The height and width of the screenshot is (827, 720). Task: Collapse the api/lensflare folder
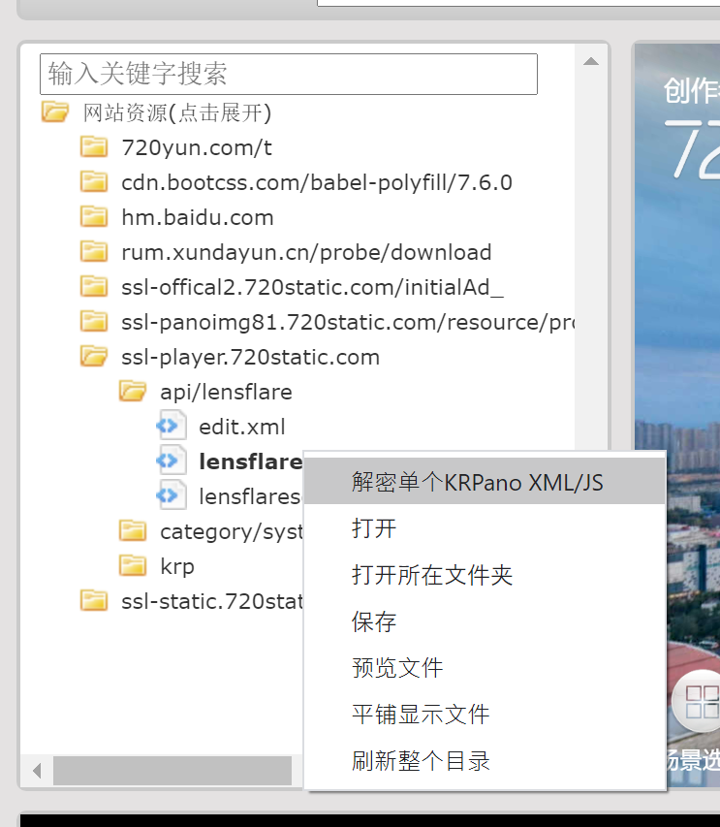[x=133, y=392]
